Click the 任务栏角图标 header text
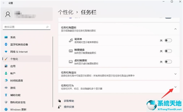The width and height of the screenshot is (183, 112). 69,28
